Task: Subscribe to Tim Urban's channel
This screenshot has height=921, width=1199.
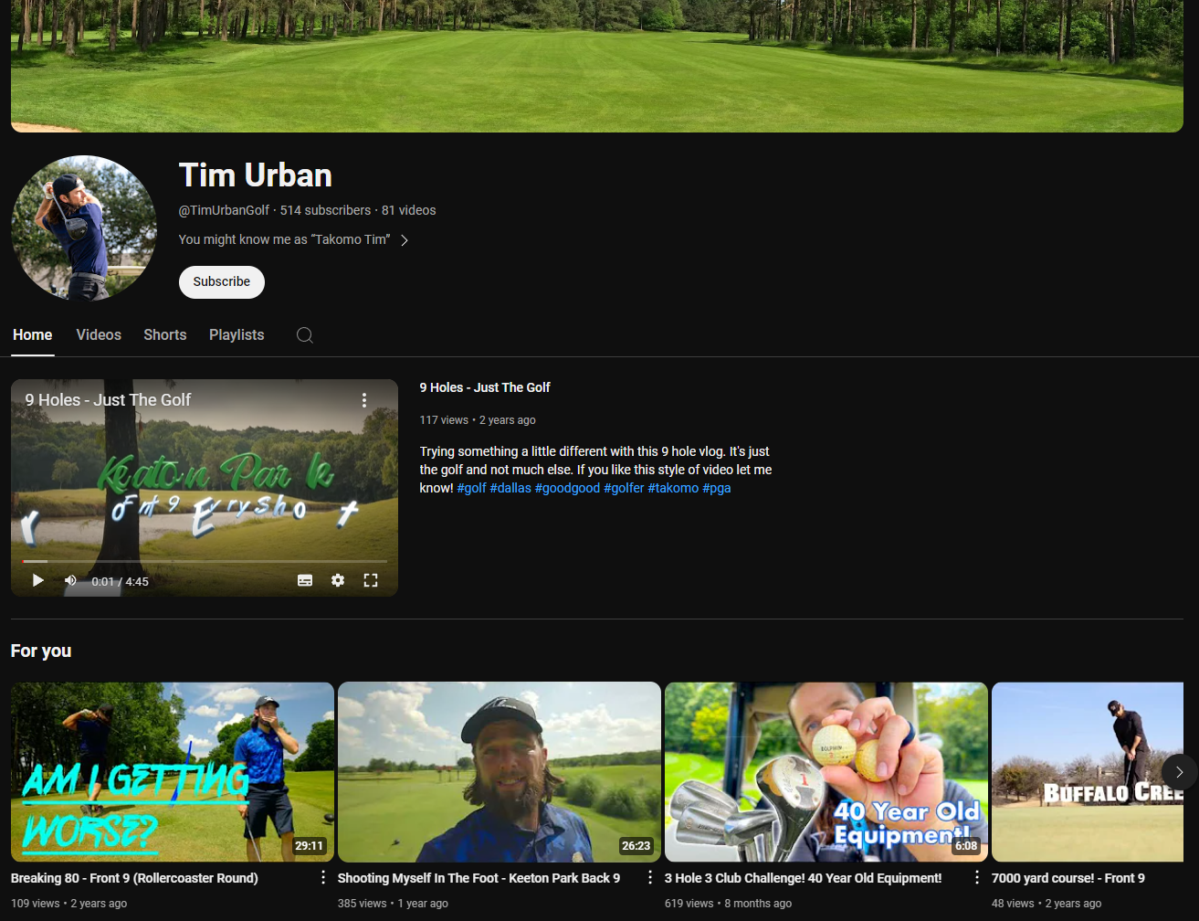Action: pyautogui.click(x=221, y=281)
